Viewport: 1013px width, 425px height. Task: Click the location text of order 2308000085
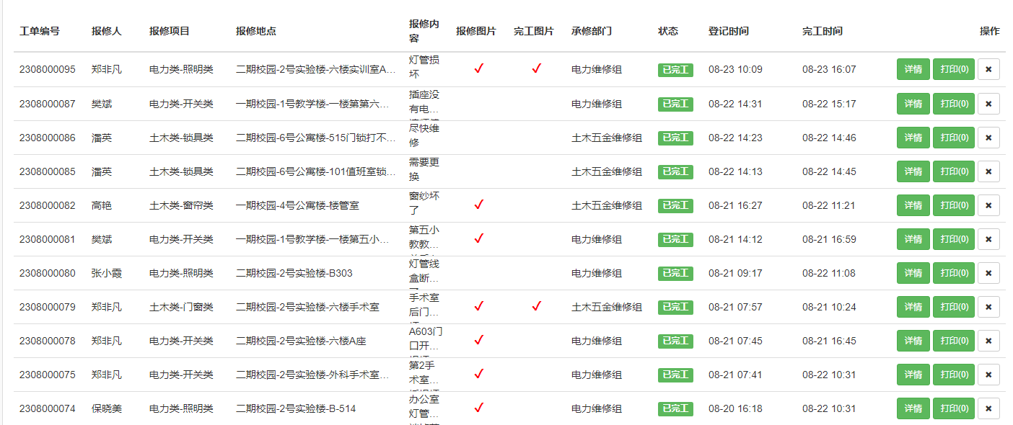[316, 171]
